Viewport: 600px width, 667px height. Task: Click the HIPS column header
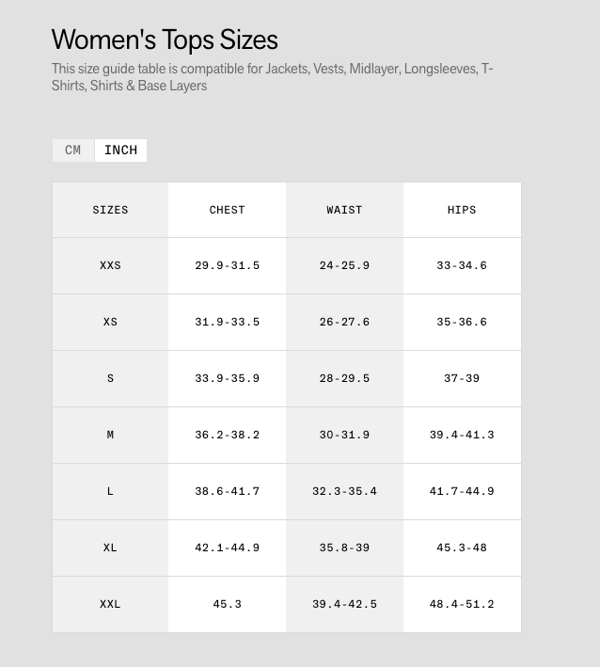pos(462,210)
